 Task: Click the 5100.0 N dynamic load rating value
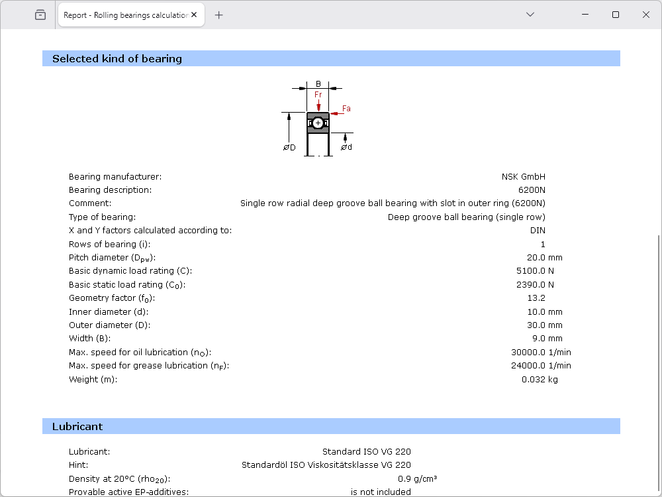coord(535,271)
